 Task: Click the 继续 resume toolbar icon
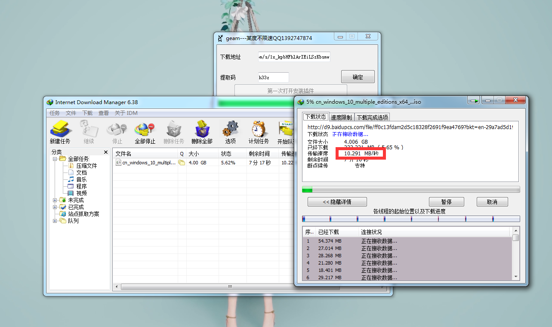coord(89,132)
